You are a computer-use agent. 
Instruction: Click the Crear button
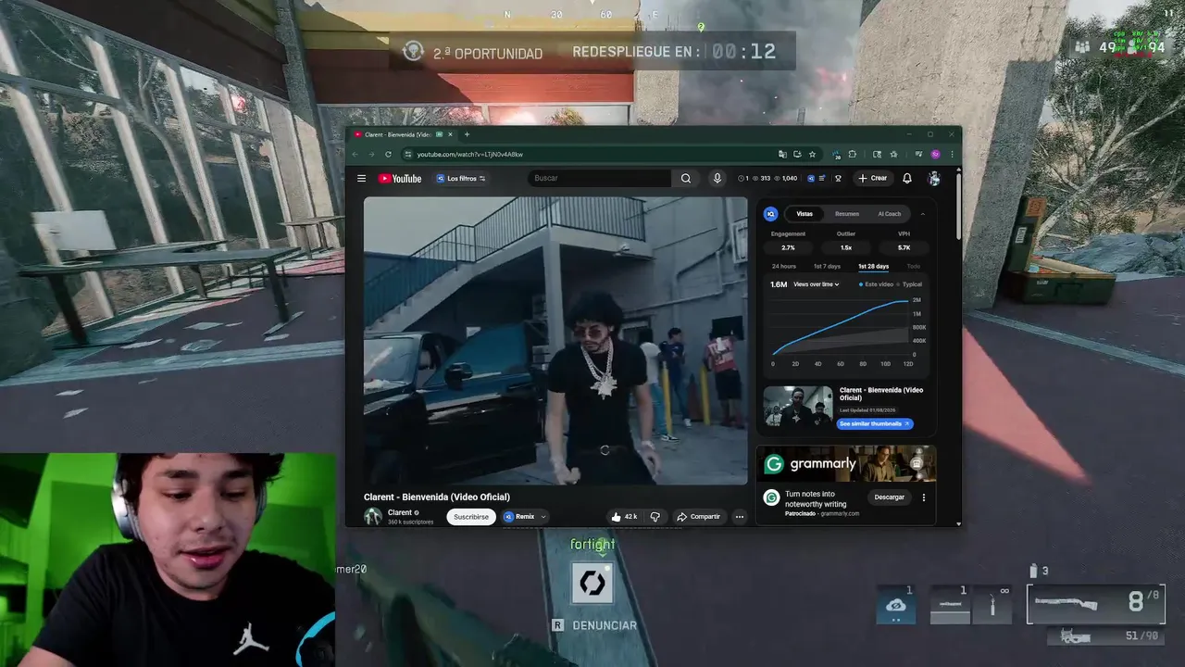pos(872,178)
